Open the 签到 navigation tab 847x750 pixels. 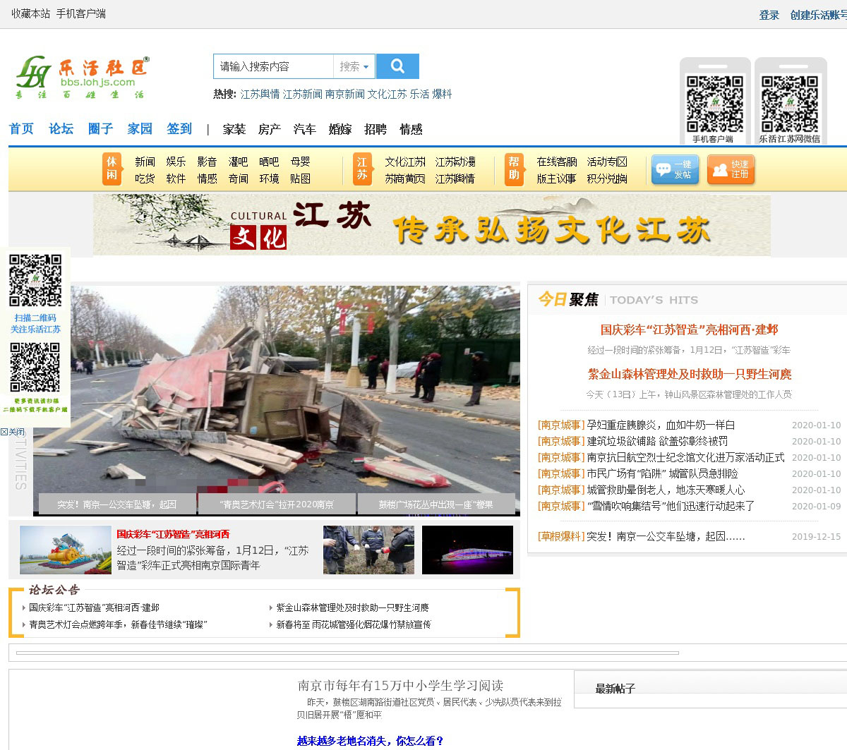(x=179, y=128)
